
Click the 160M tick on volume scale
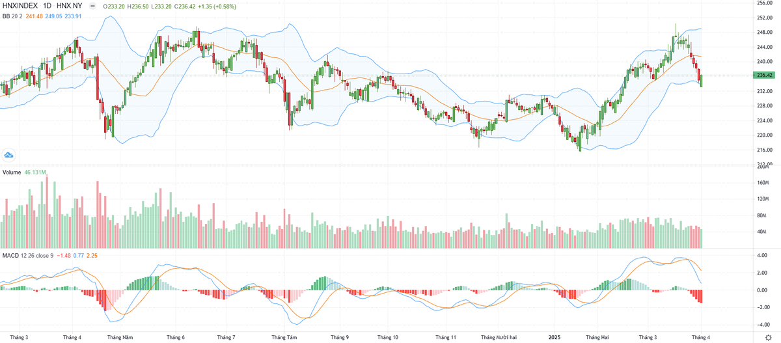763,183
